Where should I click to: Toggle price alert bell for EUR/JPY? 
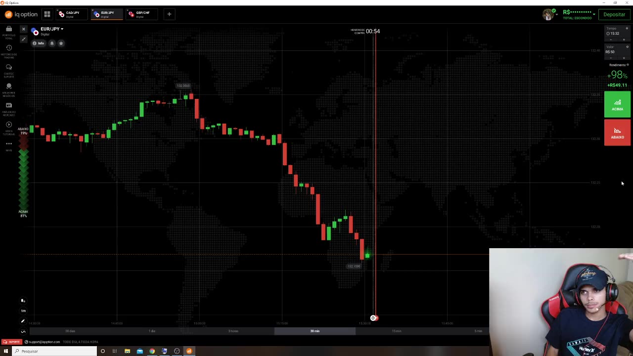52,44
